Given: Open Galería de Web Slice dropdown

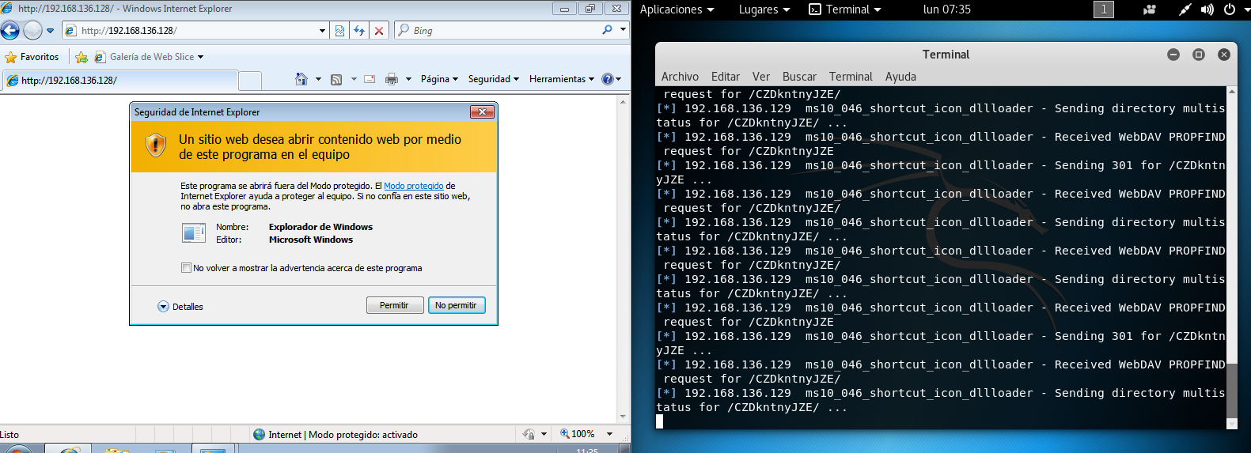Looking at the screenshot, I should 149,57.
